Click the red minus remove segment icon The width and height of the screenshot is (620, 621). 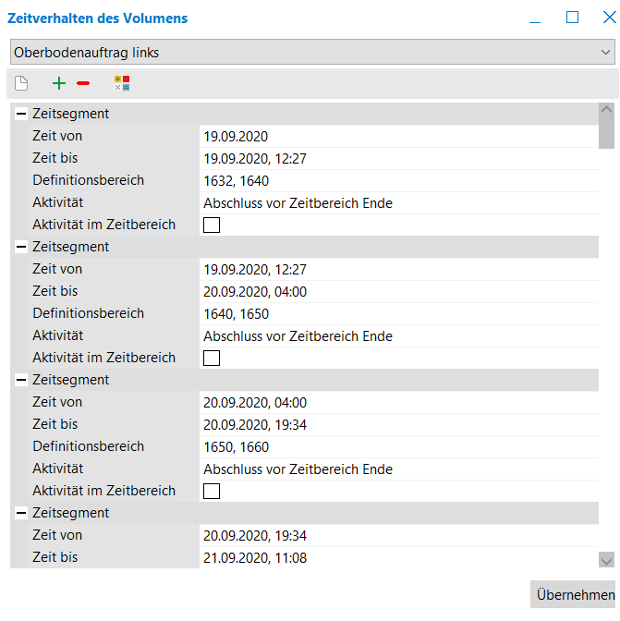(x=83, y=83)
